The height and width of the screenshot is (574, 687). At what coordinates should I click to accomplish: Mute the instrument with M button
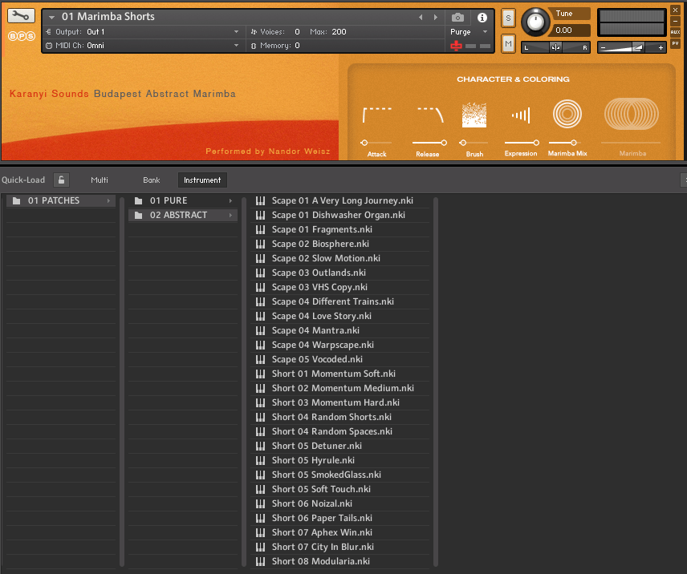pyautogui.click(x=508, y=42)
